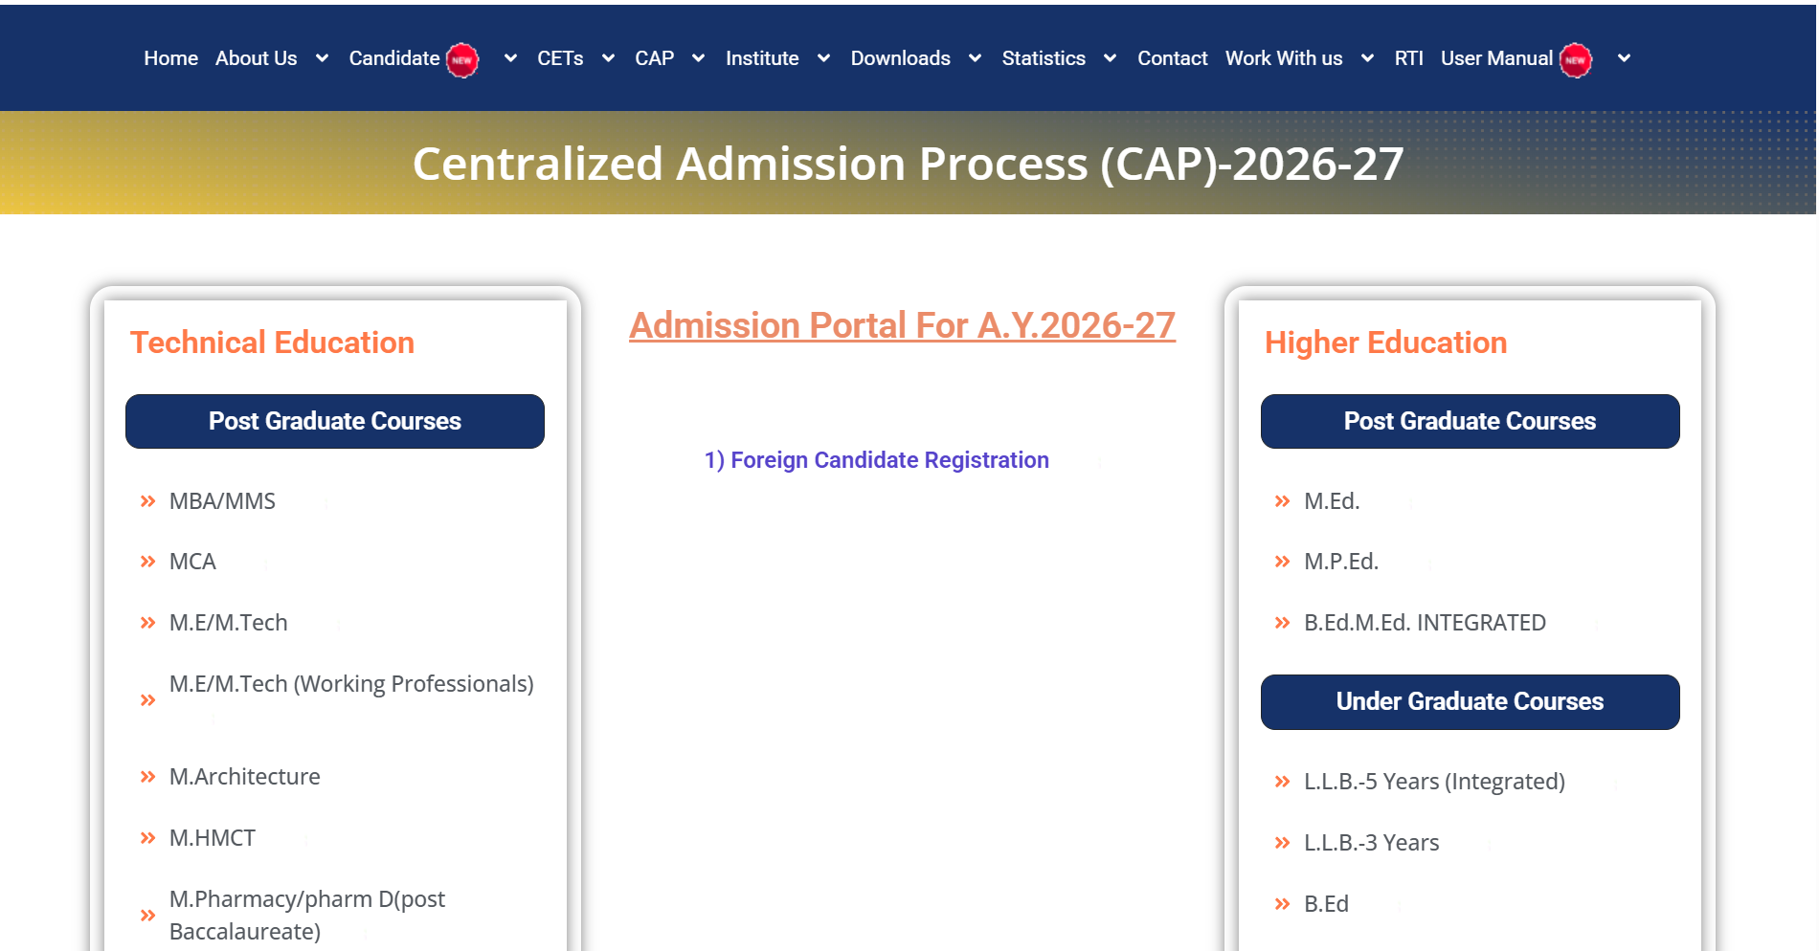Screen dimensions: 1819x951
Task: Open M.E/M.Tech (Working Professionals) link
Action: [351, 684]
